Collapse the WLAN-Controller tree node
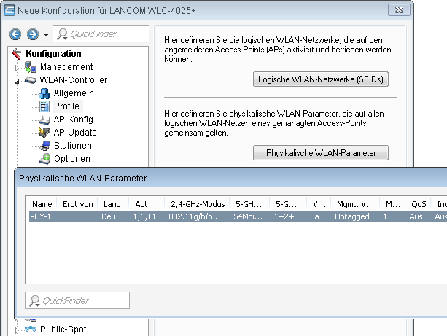 click(18, 81)
